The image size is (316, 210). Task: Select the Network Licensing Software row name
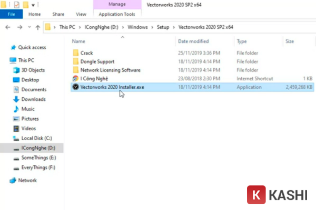click(111, 70)
